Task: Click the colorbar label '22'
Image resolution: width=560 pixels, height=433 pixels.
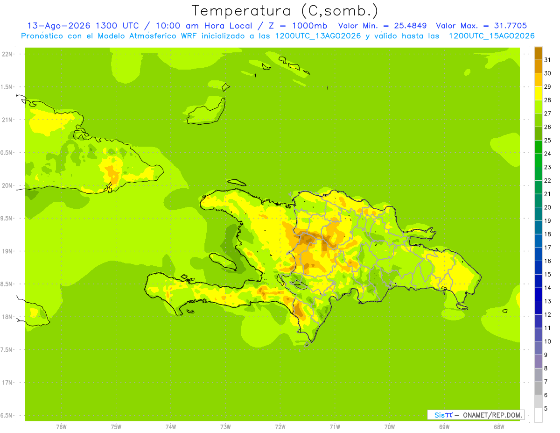Action: pos(548,180)
